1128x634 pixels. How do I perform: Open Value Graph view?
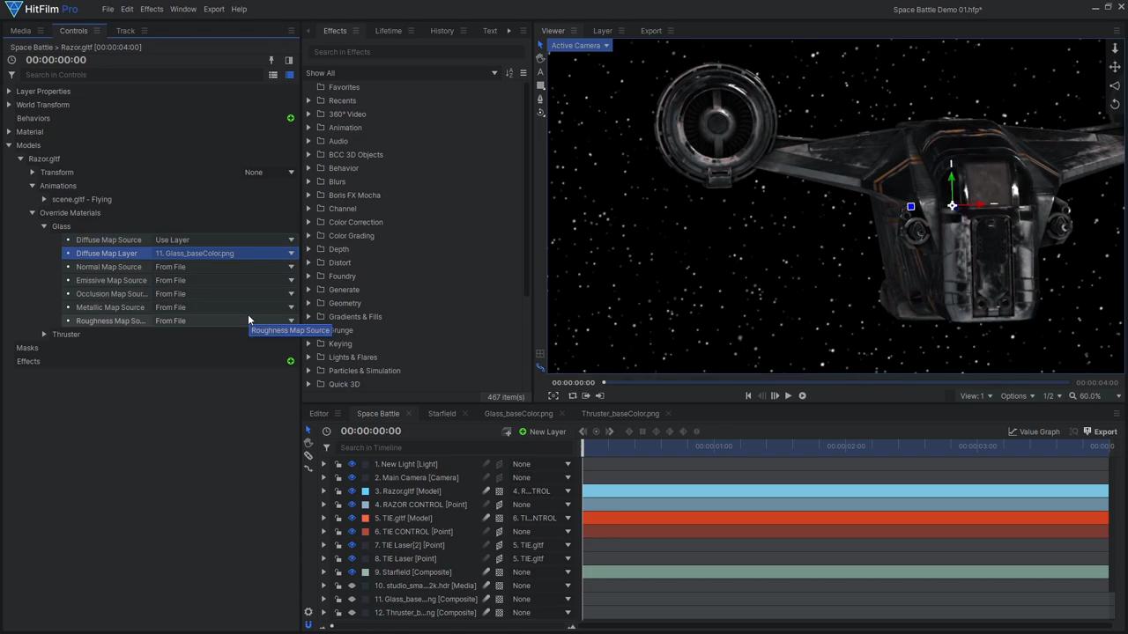(1034, 431)
